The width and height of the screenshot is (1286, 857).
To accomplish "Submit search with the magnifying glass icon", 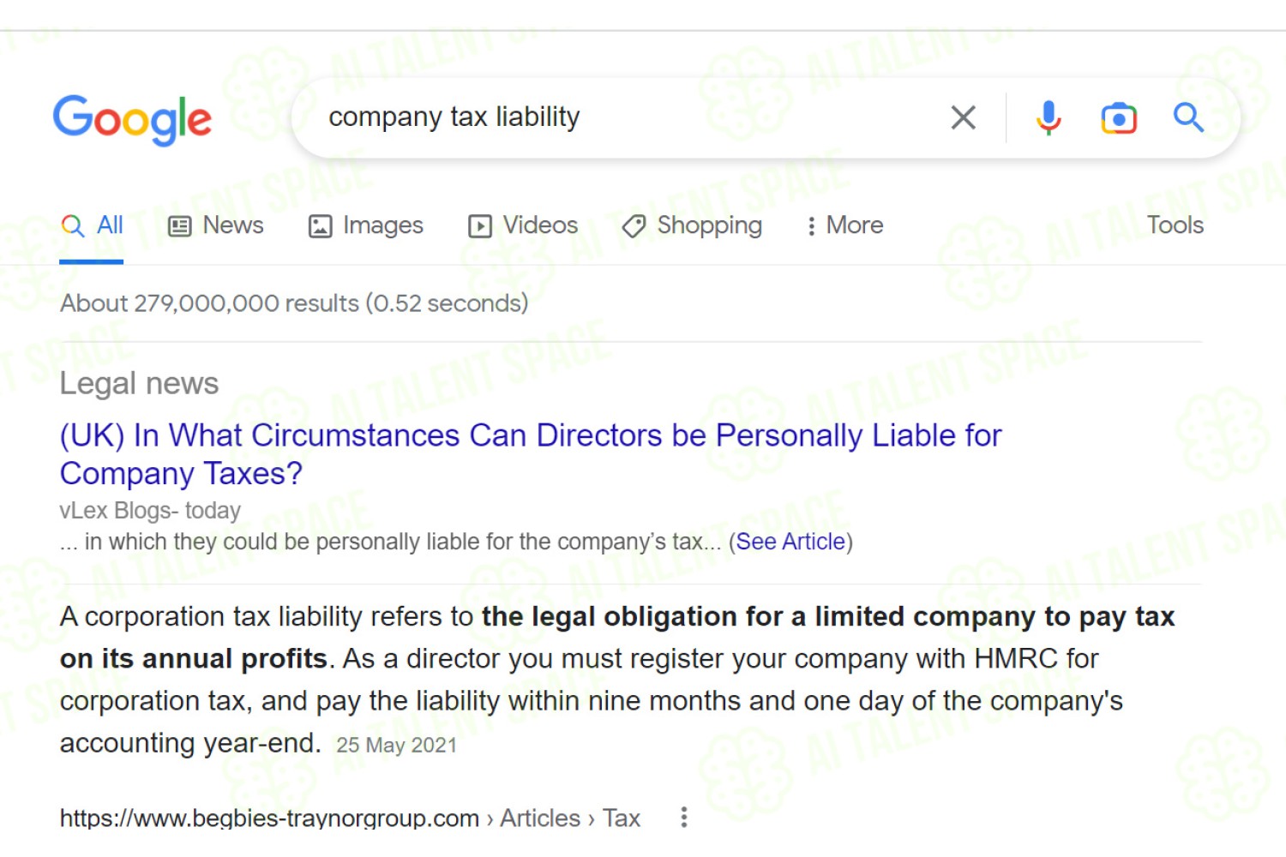I will (1188, 117).
